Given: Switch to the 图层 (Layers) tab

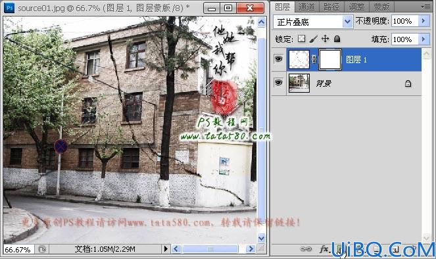Looking at the screenshot, I should pyautogui.click(x=283, y=7).
